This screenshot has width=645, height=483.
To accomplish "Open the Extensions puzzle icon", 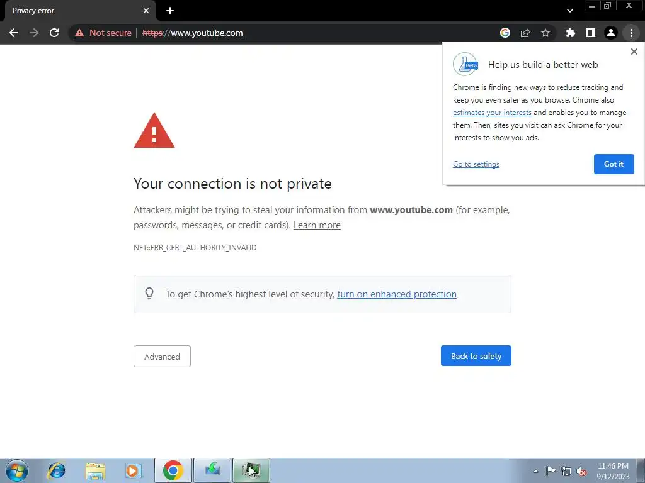I will click(570, 33).
